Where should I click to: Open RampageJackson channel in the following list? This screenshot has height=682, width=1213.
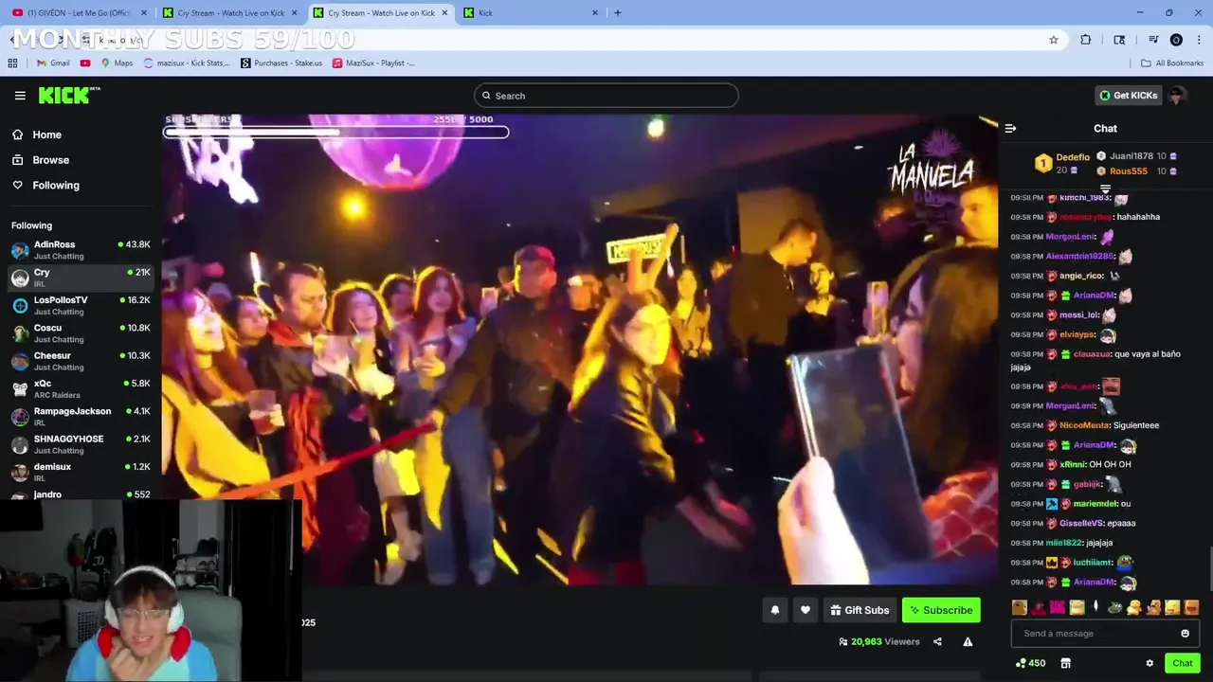pyautogui.click(x=81, y=417)
